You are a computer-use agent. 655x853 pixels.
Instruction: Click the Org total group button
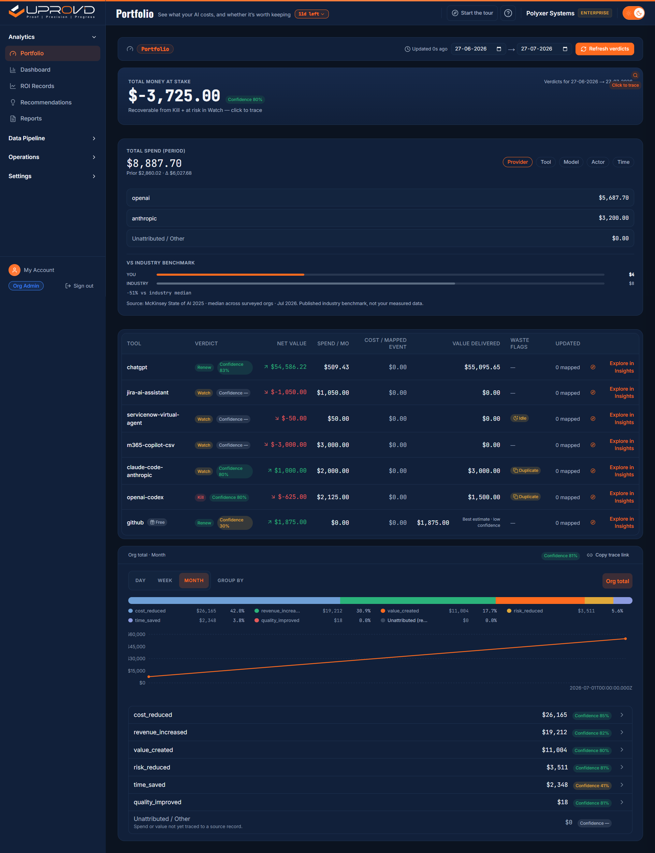click(617, 581)
